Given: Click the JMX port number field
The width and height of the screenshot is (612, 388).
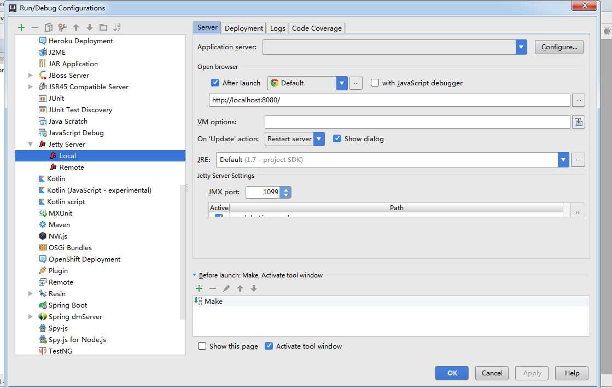Looking at the screenshot, I should click(x=263, y=192).
